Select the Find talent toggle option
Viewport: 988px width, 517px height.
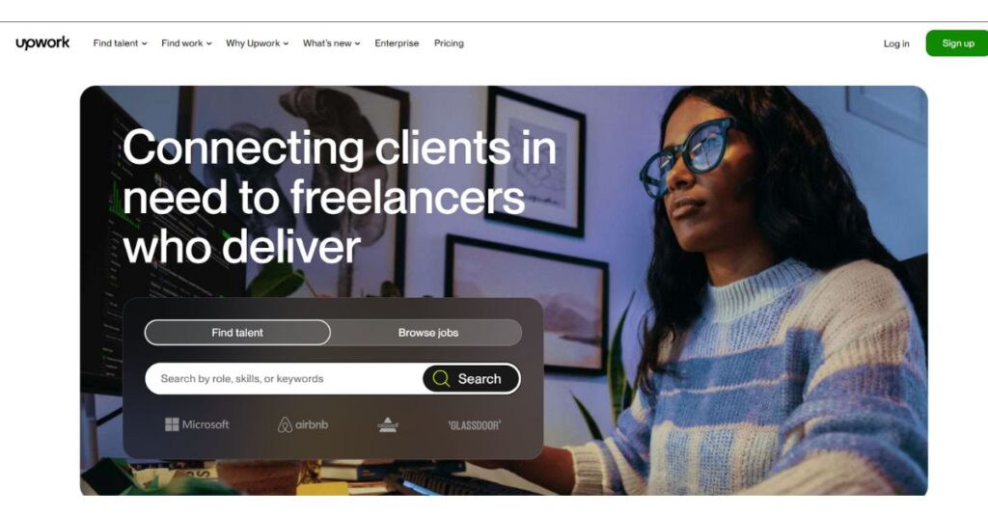coord(237,333)
